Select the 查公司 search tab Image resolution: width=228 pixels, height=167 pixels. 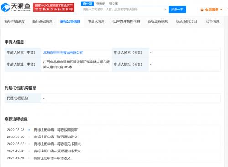tap(88, 4)
